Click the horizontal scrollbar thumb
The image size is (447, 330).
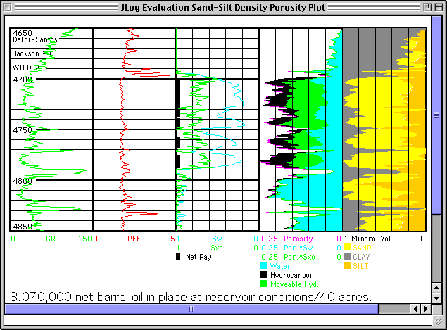pyautogui.click(x=190, y=309)
